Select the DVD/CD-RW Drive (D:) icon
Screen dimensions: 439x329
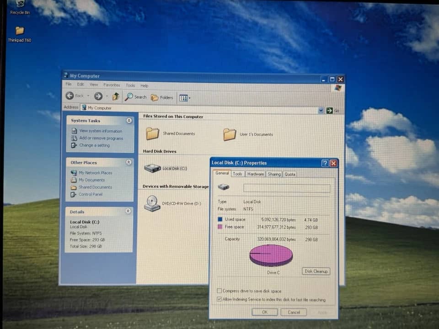(152, 203)
